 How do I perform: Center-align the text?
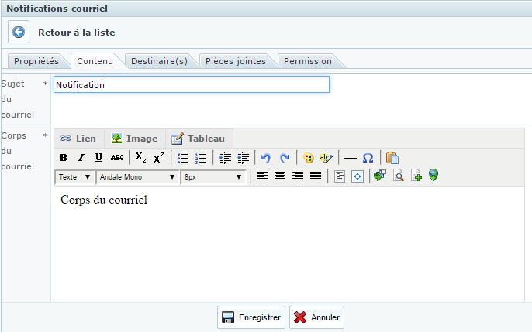point(280,176)
